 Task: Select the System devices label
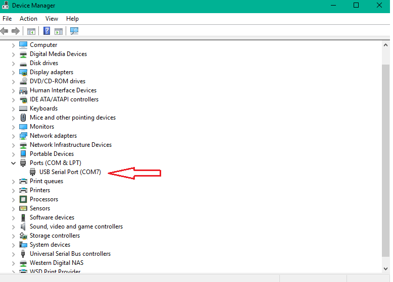point(50,245)
